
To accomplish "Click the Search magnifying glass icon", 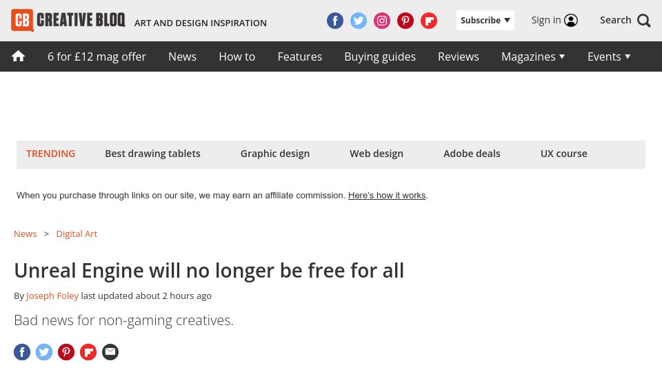I will pos(644,20).
